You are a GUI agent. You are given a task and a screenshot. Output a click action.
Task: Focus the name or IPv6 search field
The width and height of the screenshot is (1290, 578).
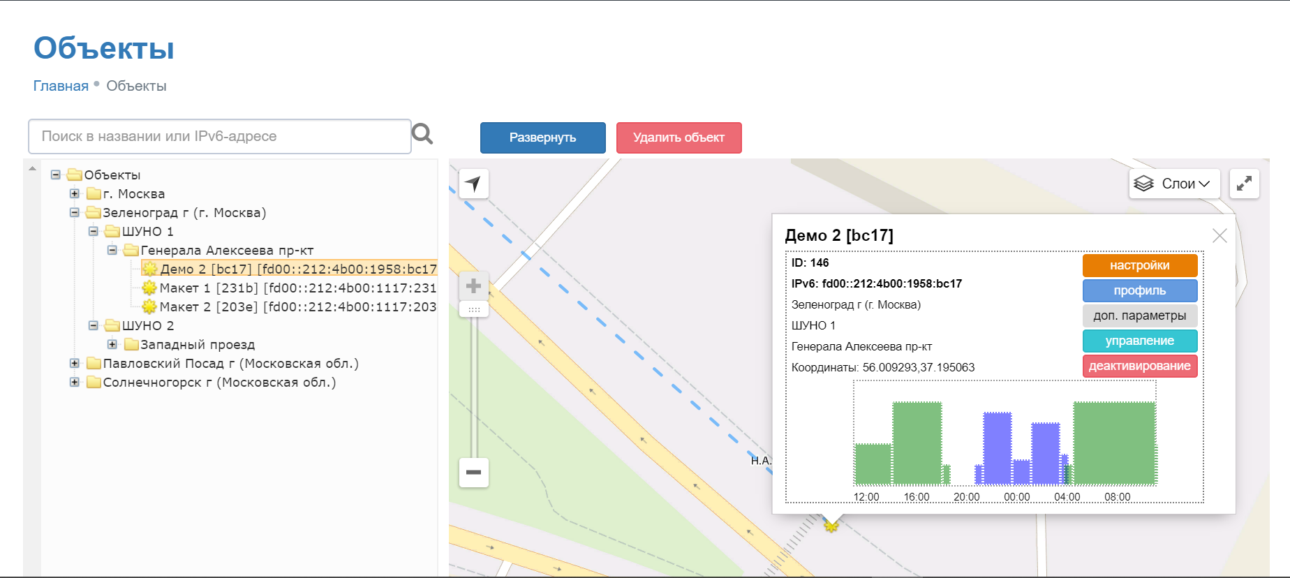(219, 136)
